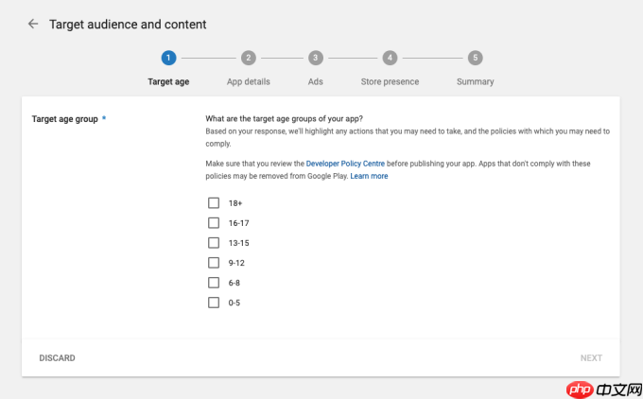The width and height of the screenshot is (643, 399).
Task: Select step 5 circle icon
Action: pyautogui.click(x=475, y=58)
